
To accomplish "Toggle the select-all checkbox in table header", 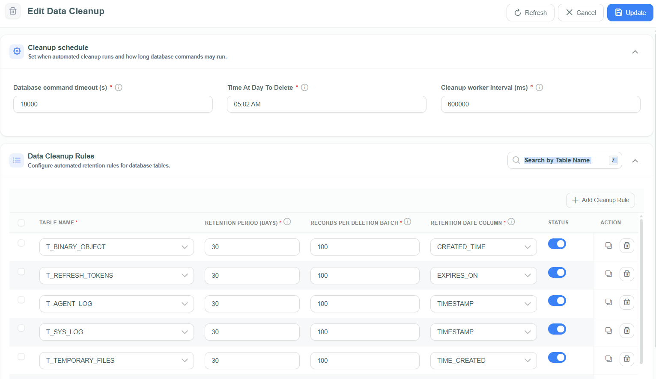I will tap(21, 223).
